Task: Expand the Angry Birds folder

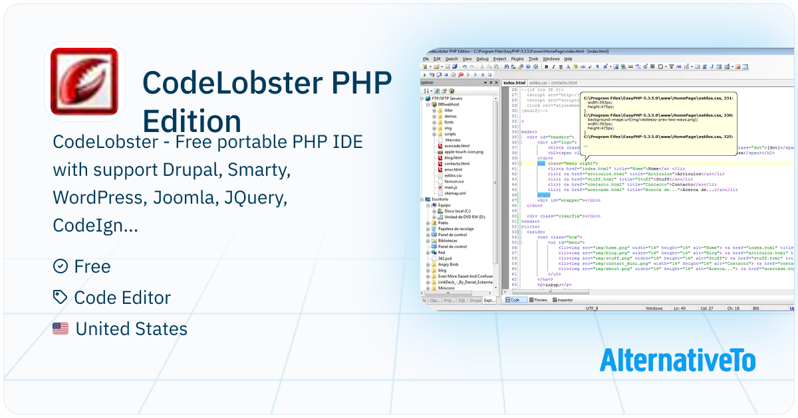Action: 428,265
